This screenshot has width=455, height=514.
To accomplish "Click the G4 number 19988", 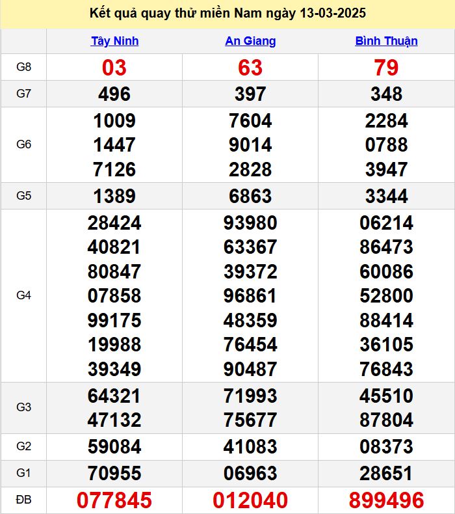I will coord(114,345).
